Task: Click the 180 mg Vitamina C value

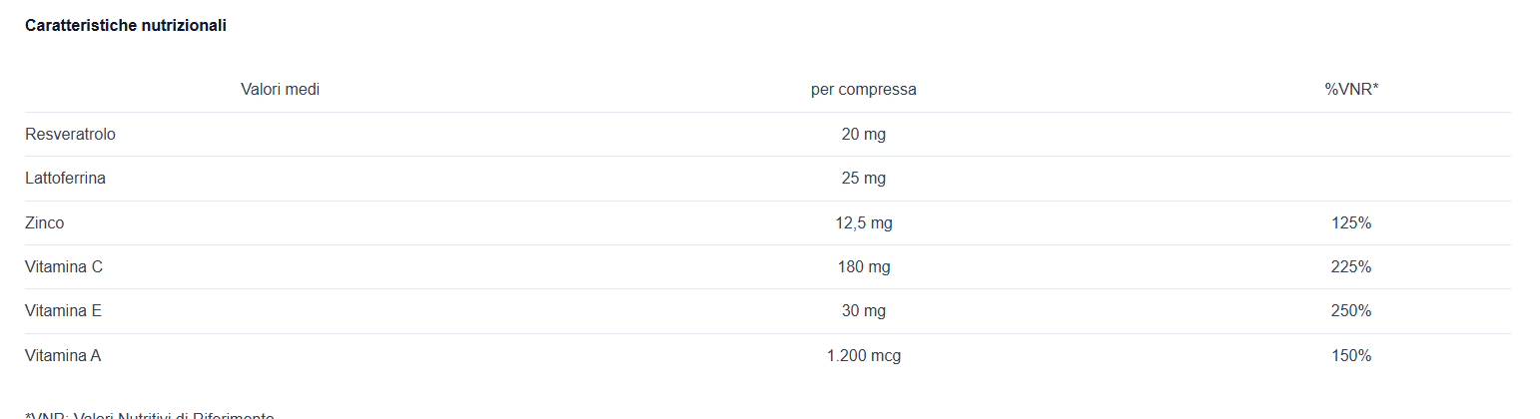Action: tap(864, 267)
